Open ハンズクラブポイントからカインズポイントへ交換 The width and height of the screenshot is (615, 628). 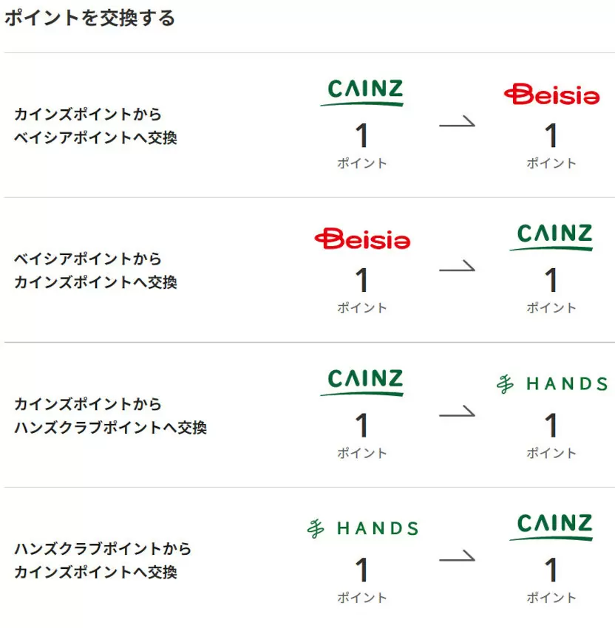(x=103, y=560)
